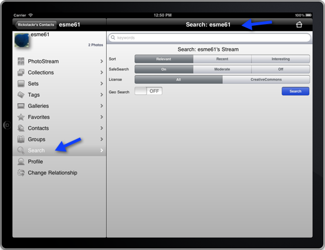Click the Search magnifier icon in sidebar
The height and width of the screenshot is (250, 325).
21,150
